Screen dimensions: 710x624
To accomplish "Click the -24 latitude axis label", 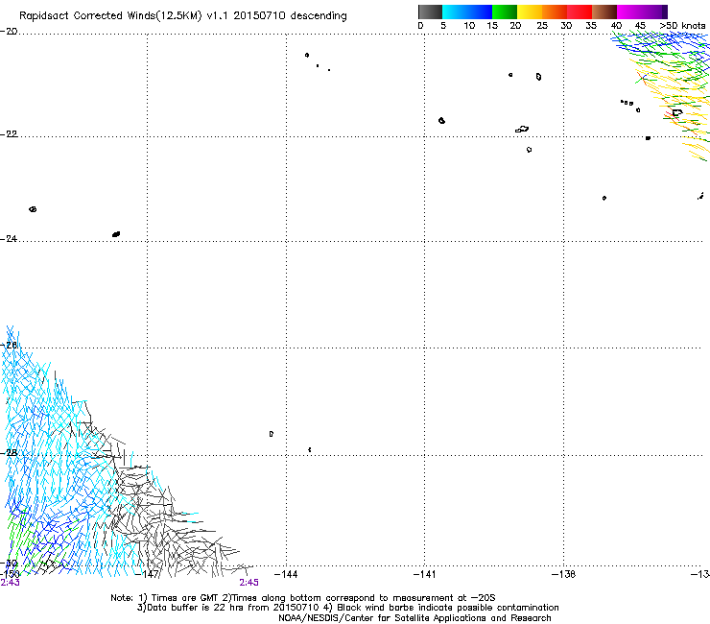I will (9, 239).
